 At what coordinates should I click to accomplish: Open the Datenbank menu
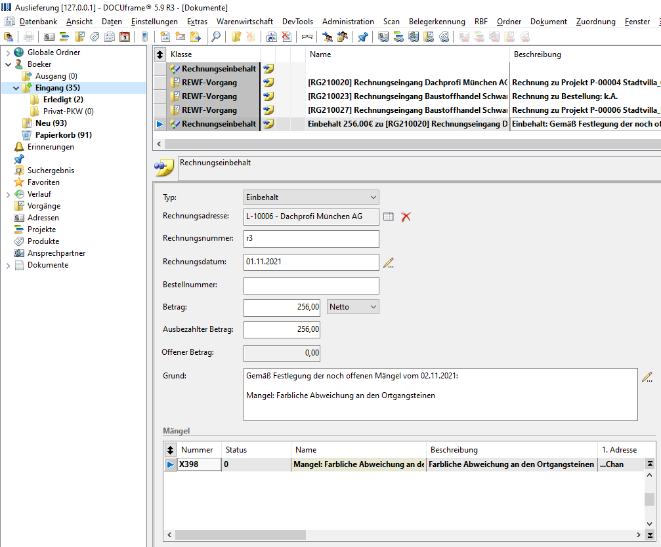pyautogui.click(x=38, y=22)
